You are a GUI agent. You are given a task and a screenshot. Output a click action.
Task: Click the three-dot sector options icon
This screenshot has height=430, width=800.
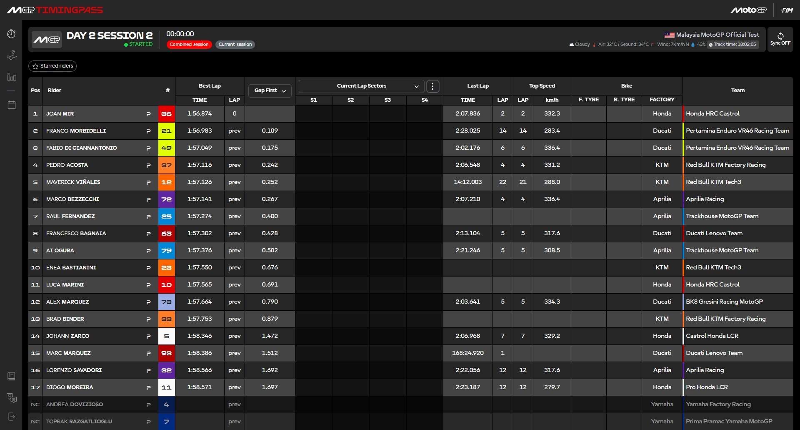coord(432,86)
